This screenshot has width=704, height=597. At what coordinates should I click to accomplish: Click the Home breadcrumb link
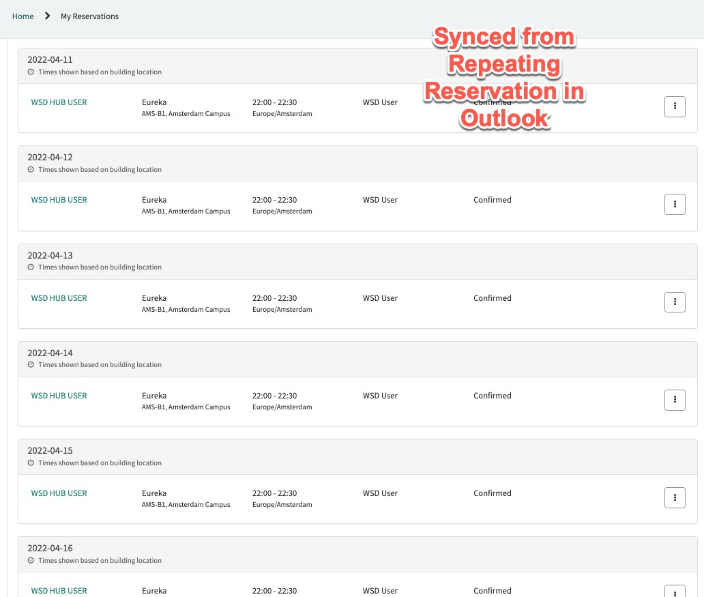(x=23, y=16)
